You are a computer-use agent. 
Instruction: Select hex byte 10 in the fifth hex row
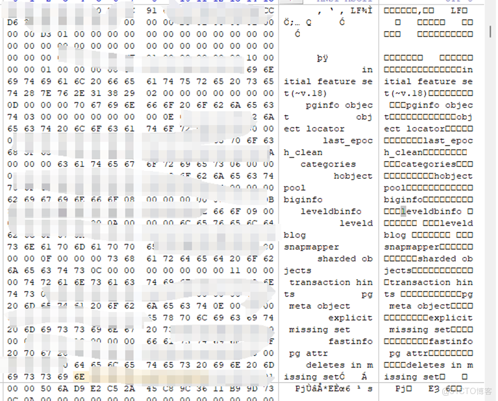252,58
